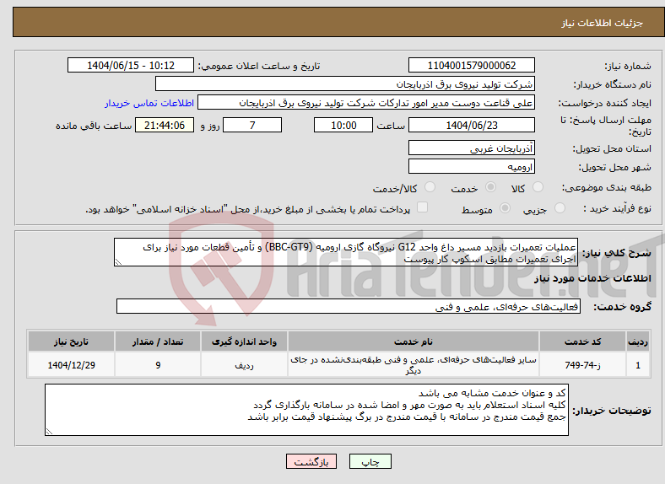Click the request creator name field
The width and height of the screenshot is (665, 484).
[366, 103]
